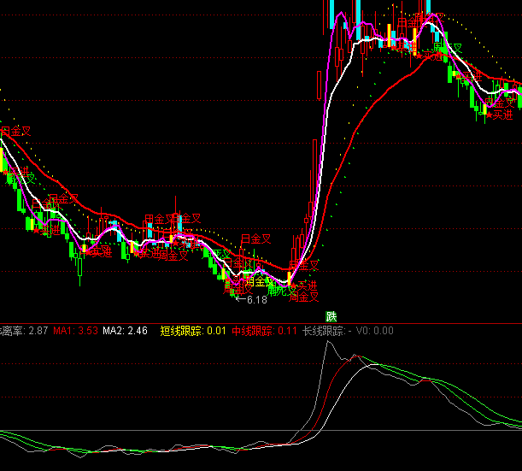The width and height of the screenshot is (522, 471).
Task: Click the 短线跟踪 indicator value label
Action: (x=182, y=331)
